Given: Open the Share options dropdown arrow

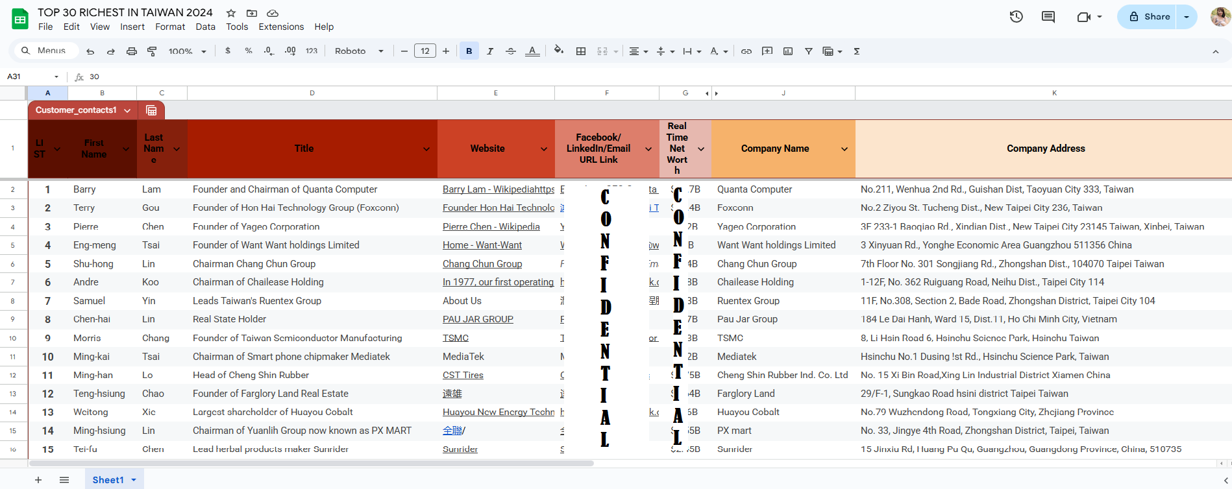Looking at the screenshot, I should tap(1187, 17).
